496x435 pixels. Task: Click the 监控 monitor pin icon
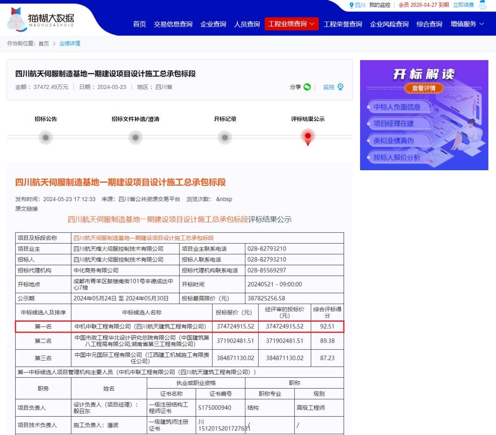[x=340, y=87]
